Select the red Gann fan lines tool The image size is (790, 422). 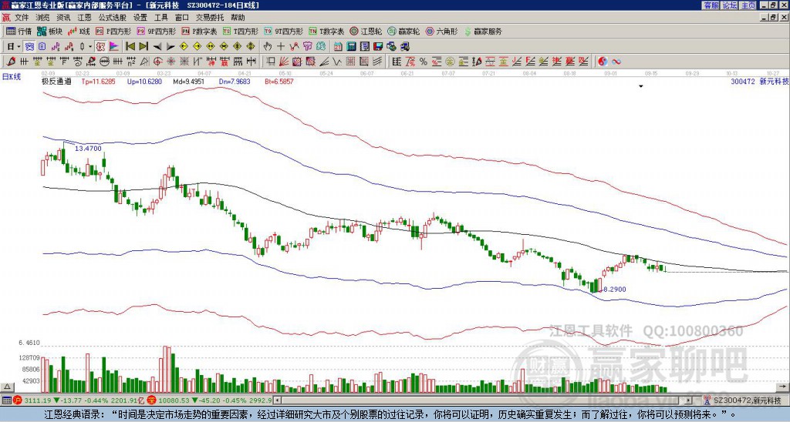click(x=284, y=62)
